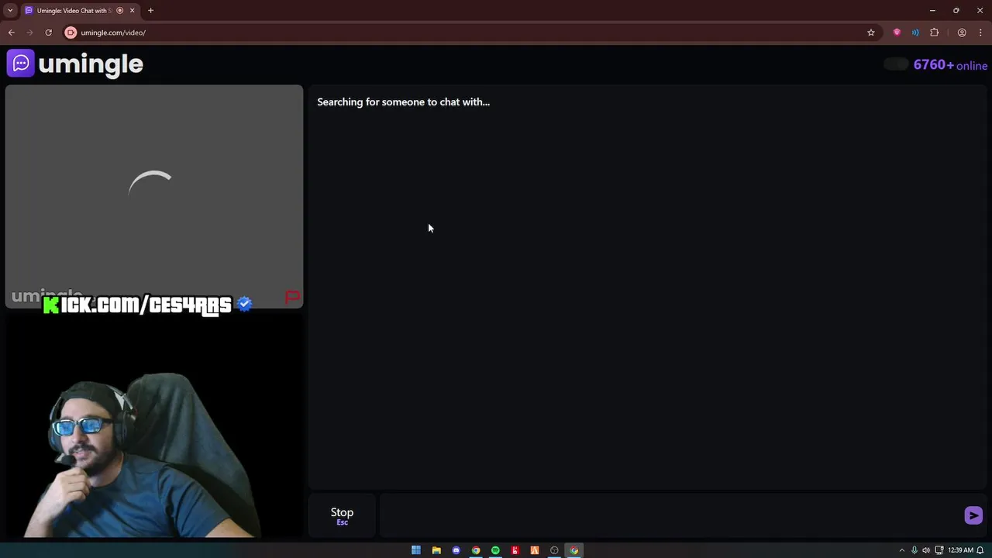Bookmark this page with the star icon
Screen dimensions: 992x558
point(871,33)
